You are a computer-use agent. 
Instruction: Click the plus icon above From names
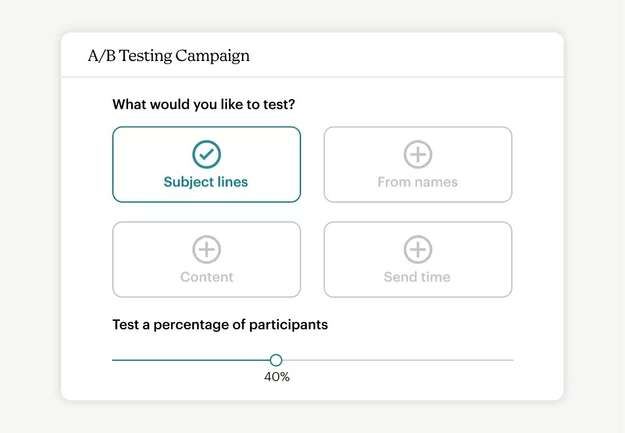tap(418, 155)
